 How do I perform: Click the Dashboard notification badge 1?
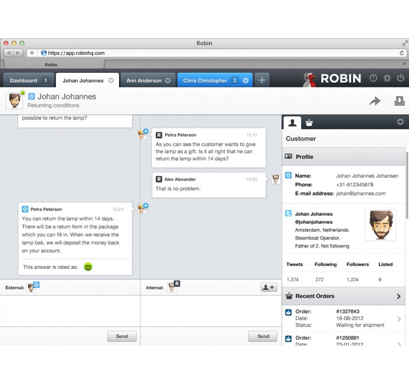(x=46, y=80)
